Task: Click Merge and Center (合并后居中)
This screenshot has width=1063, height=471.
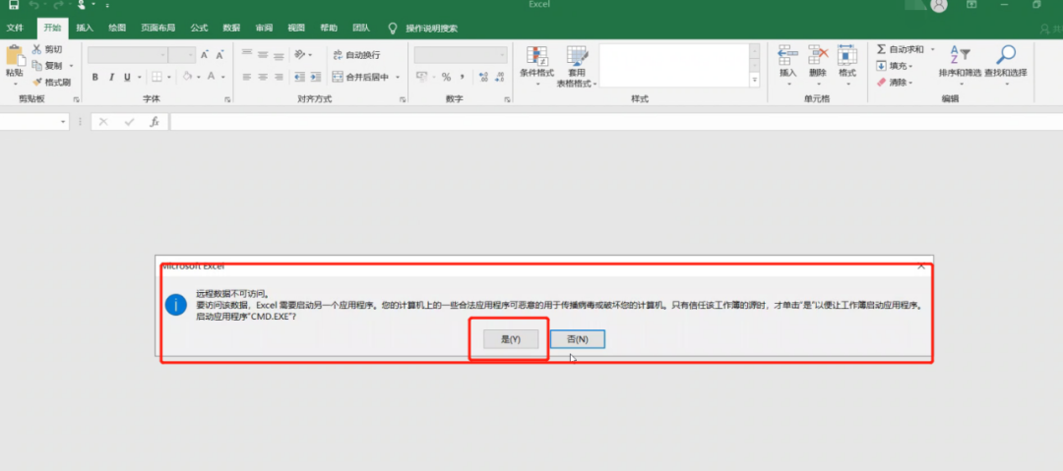Action: point(361,78)
